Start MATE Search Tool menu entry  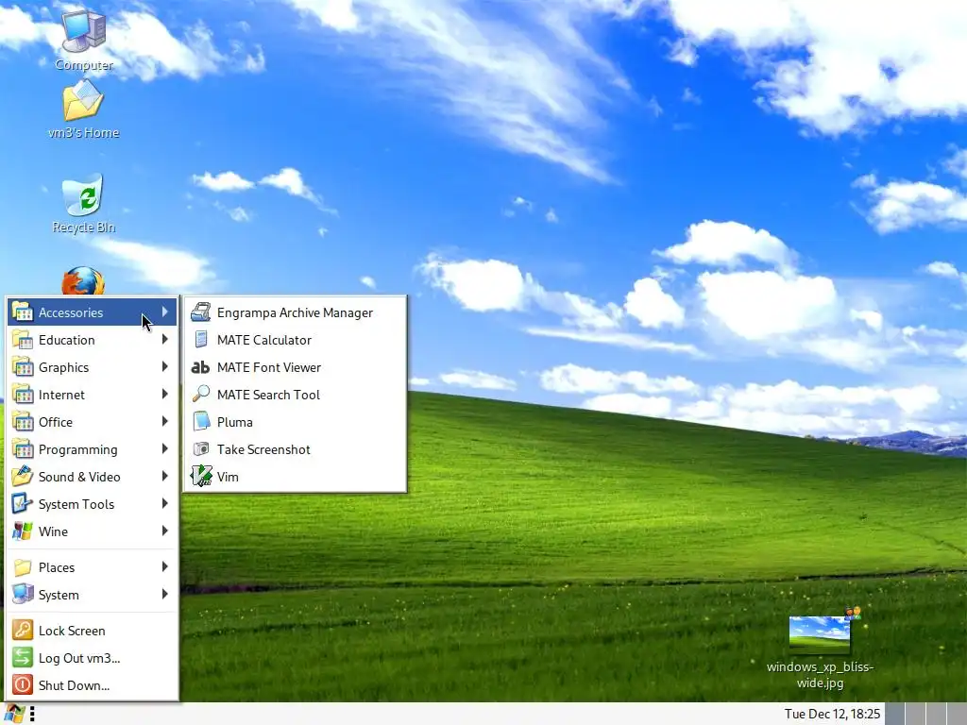pyautogui.click(x=295, y=395)
